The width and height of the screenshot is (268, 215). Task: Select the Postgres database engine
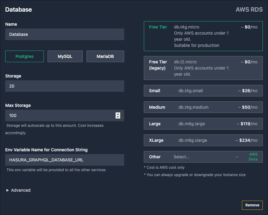24,56
